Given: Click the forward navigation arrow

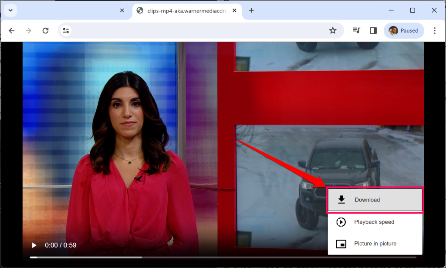Looking at the screenshot, I should coord(28,30).
